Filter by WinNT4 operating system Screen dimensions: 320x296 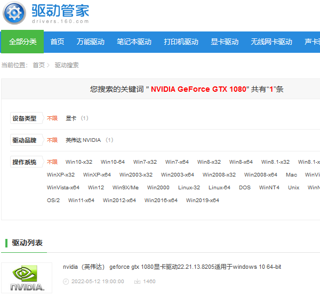tap(269, 188)
